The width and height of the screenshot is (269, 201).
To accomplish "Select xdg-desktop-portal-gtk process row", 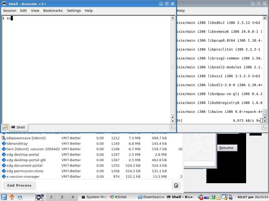I will [92, 160].
